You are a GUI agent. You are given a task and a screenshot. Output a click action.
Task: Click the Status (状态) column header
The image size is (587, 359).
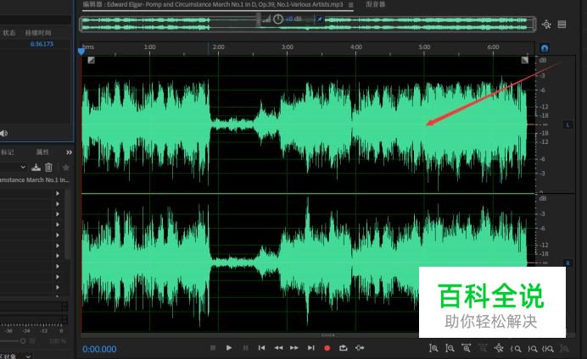(9, 33)
